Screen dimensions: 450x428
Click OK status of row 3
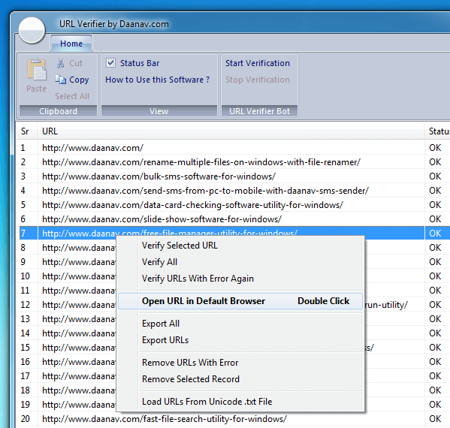click(435, 176)
